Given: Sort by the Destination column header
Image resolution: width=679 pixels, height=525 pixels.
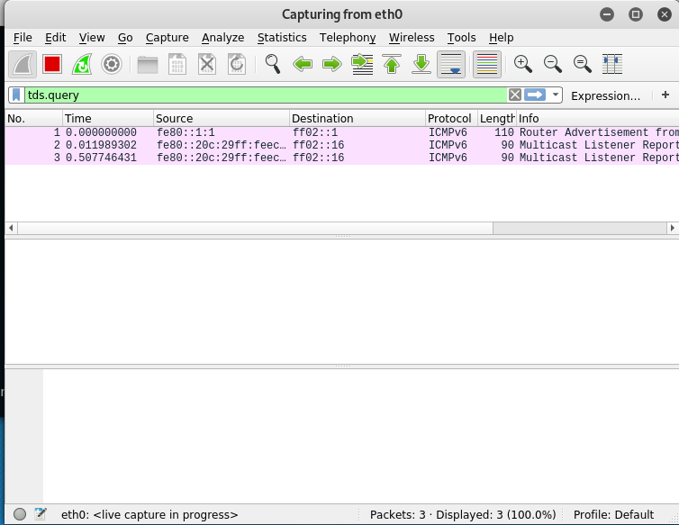Looking at the screenshot, I should 358,118.
